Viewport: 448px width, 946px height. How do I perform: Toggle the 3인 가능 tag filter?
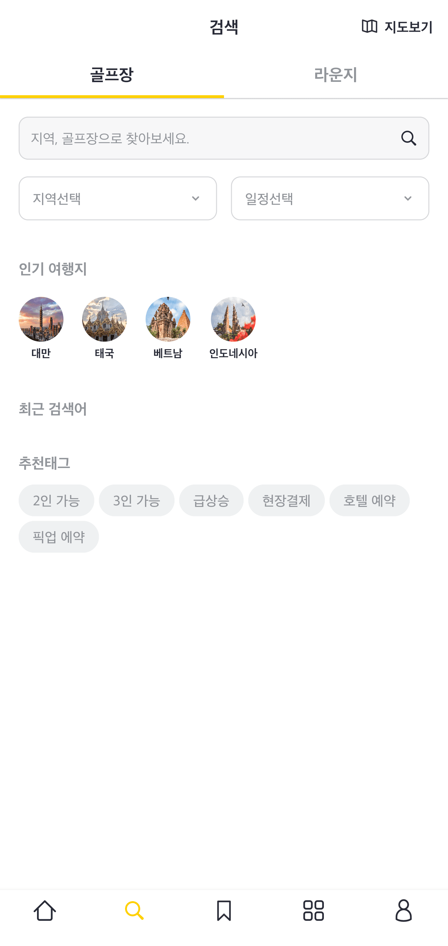[137, 500]
